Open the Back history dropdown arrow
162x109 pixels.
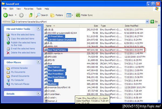16,15
